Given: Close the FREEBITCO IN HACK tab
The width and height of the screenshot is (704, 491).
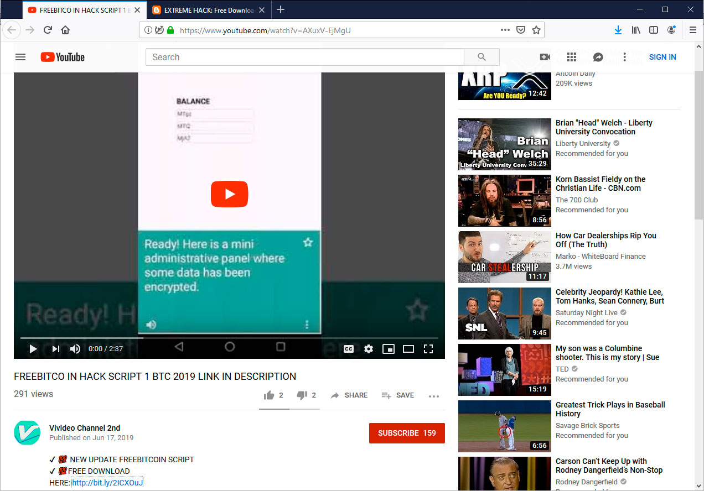Looking at the screenshot, I should [x=137, y=10].
